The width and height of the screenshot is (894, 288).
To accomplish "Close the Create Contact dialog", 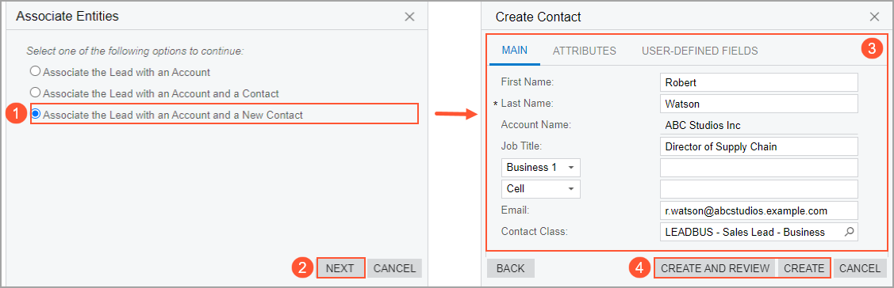I will tap(875, 17).
